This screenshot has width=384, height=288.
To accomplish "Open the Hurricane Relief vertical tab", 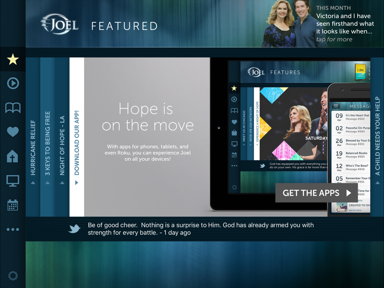I will pyautogui.click(x=33, y=137).
